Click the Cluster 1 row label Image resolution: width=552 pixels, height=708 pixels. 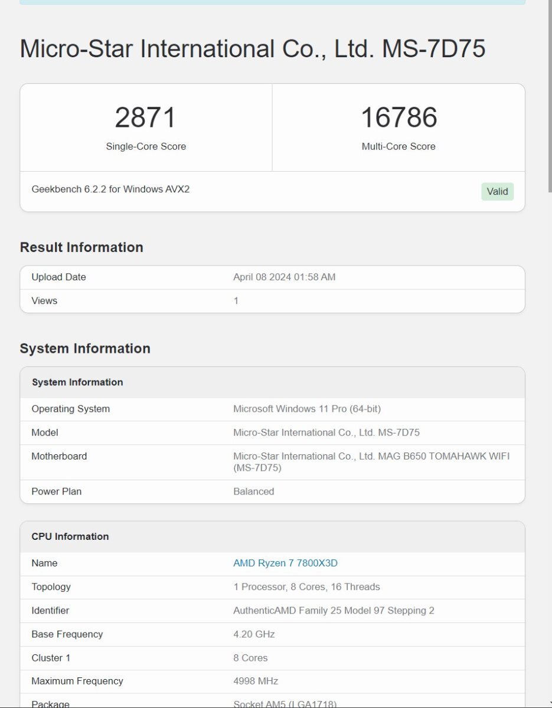tap(51, 658)
